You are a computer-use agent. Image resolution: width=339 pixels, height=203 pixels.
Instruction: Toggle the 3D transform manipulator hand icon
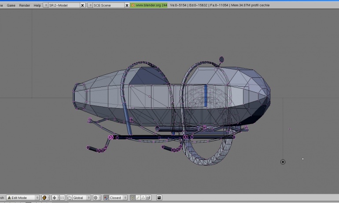[x=70, y=198]
